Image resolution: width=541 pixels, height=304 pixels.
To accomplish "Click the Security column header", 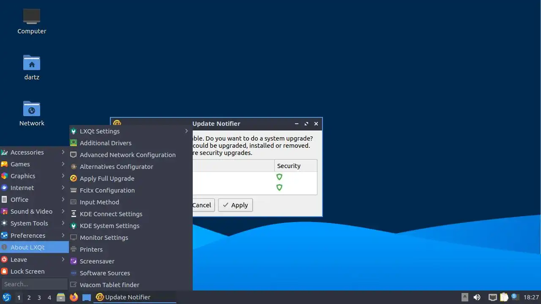I will tap(295, 166).
